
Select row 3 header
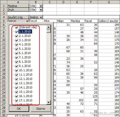4,13
